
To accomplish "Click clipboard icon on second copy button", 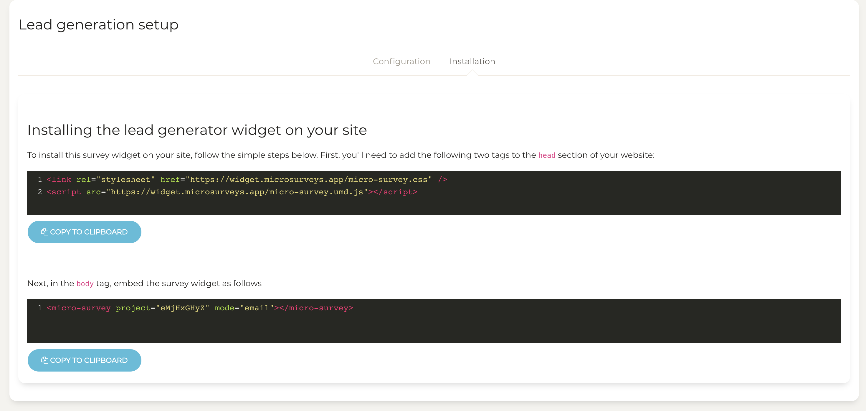I will [44, 360].
